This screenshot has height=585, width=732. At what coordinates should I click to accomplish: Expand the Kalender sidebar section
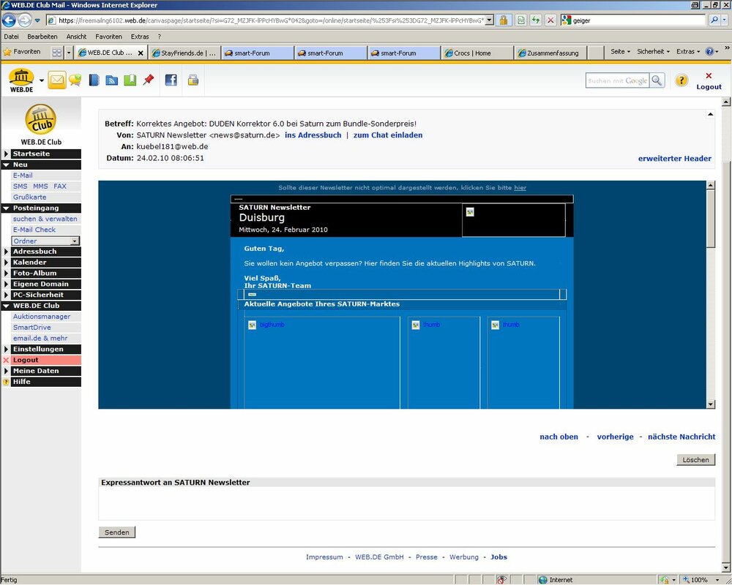point(7,263)
